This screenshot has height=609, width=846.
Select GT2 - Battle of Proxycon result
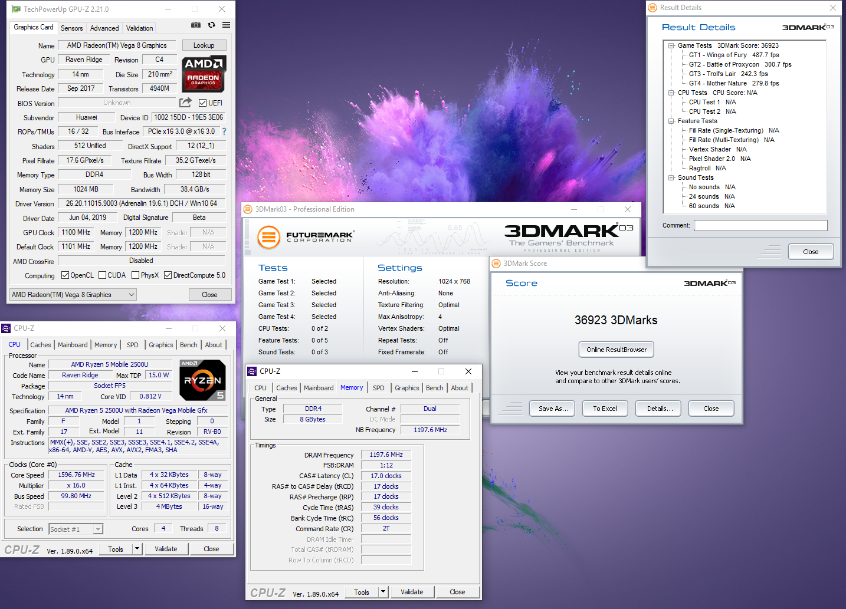coord(740,64)
